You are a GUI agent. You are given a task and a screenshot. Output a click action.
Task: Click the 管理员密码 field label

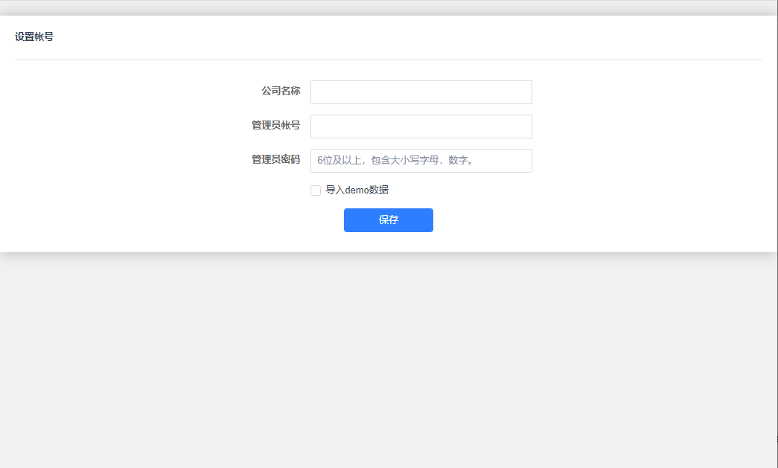click(x=275, y=159)
